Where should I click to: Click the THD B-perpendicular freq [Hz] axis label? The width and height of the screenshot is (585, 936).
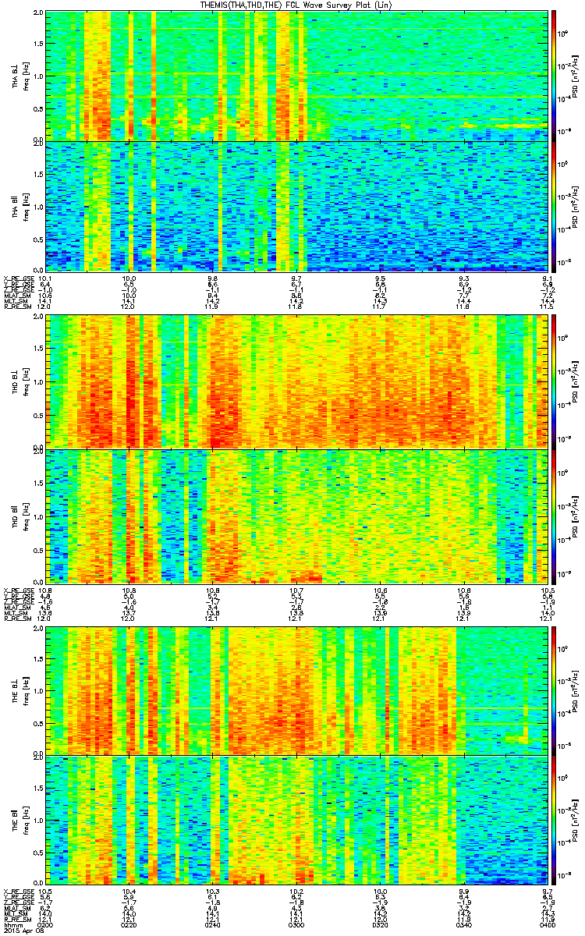[x=25, y=382]
